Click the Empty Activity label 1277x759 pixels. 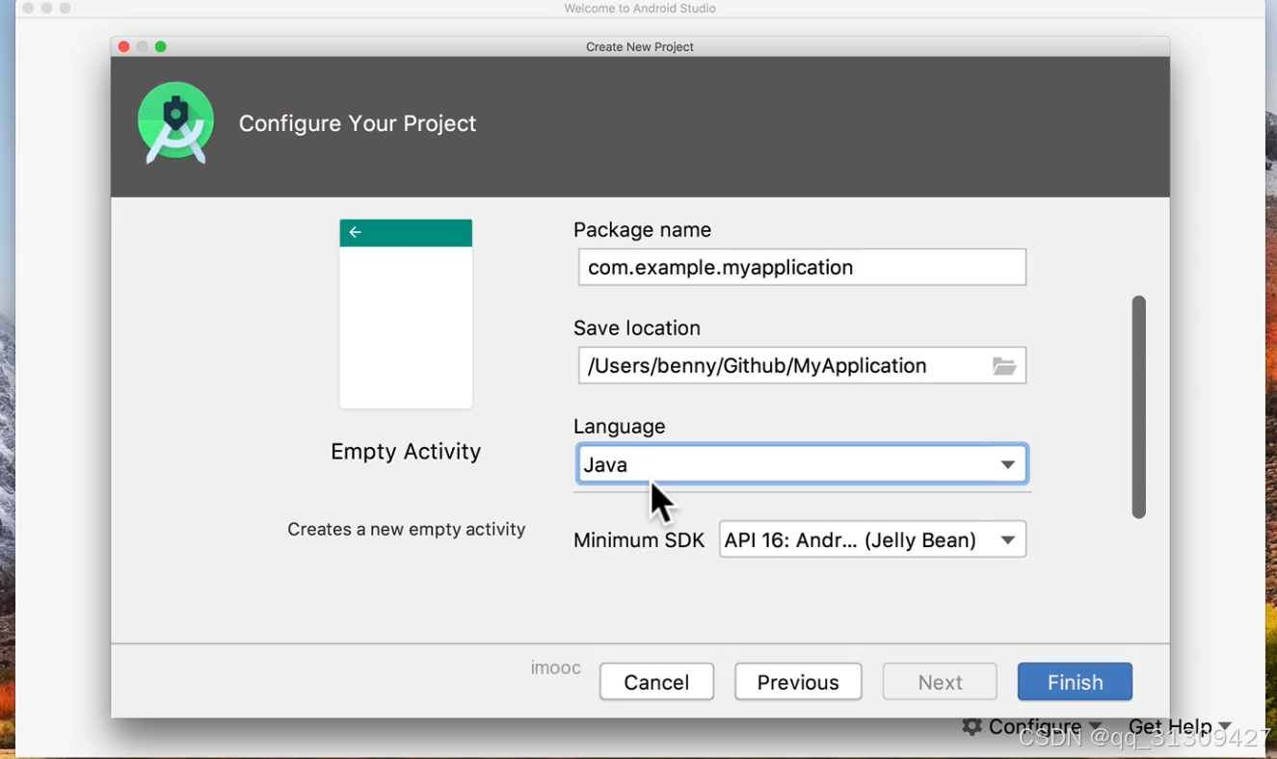(x=405, y=451)
